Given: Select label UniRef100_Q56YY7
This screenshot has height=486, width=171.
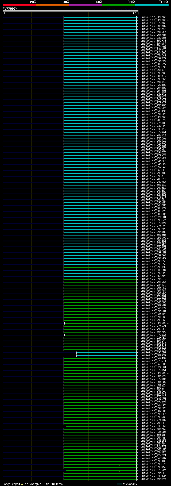Looking at the screenshot, I should click(153, 97).
